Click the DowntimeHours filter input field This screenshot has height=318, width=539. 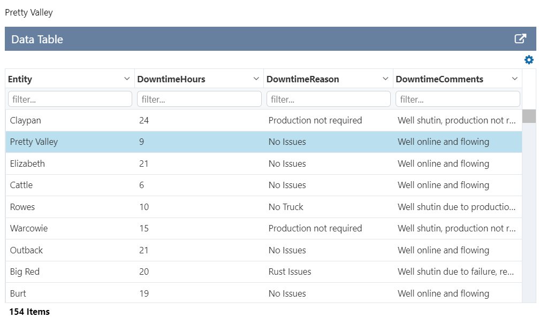199,98
